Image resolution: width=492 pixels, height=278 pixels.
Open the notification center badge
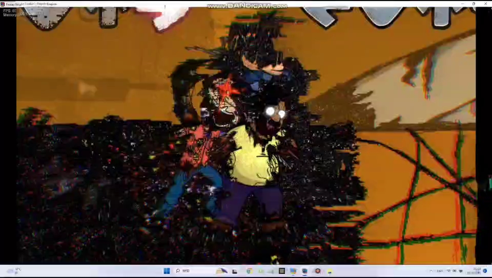(x=485, y=271)
